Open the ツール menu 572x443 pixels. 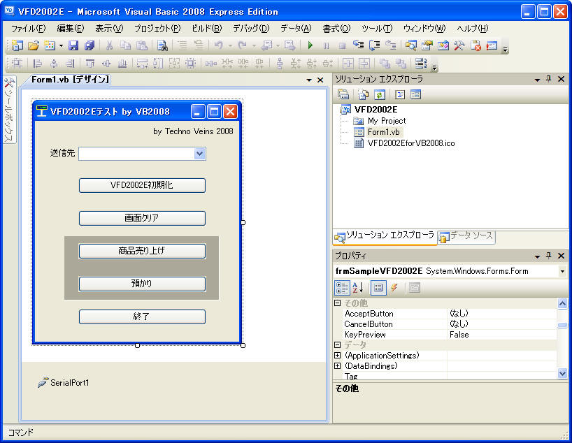[377, 29]
